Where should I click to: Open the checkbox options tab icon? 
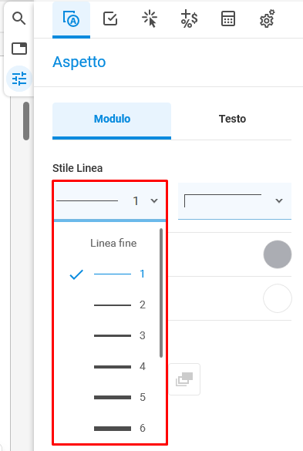pos(110,19)
